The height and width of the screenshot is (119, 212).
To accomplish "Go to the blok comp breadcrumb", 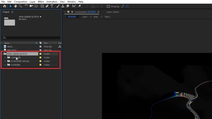I will coord(96,17).
